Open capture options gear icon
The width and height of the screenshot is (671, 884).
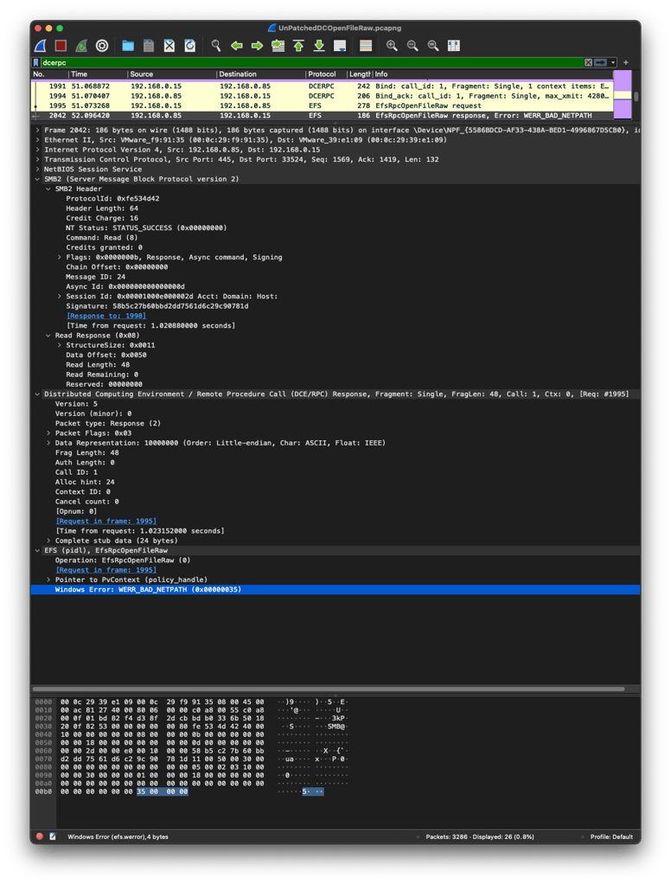click(102, 46)
